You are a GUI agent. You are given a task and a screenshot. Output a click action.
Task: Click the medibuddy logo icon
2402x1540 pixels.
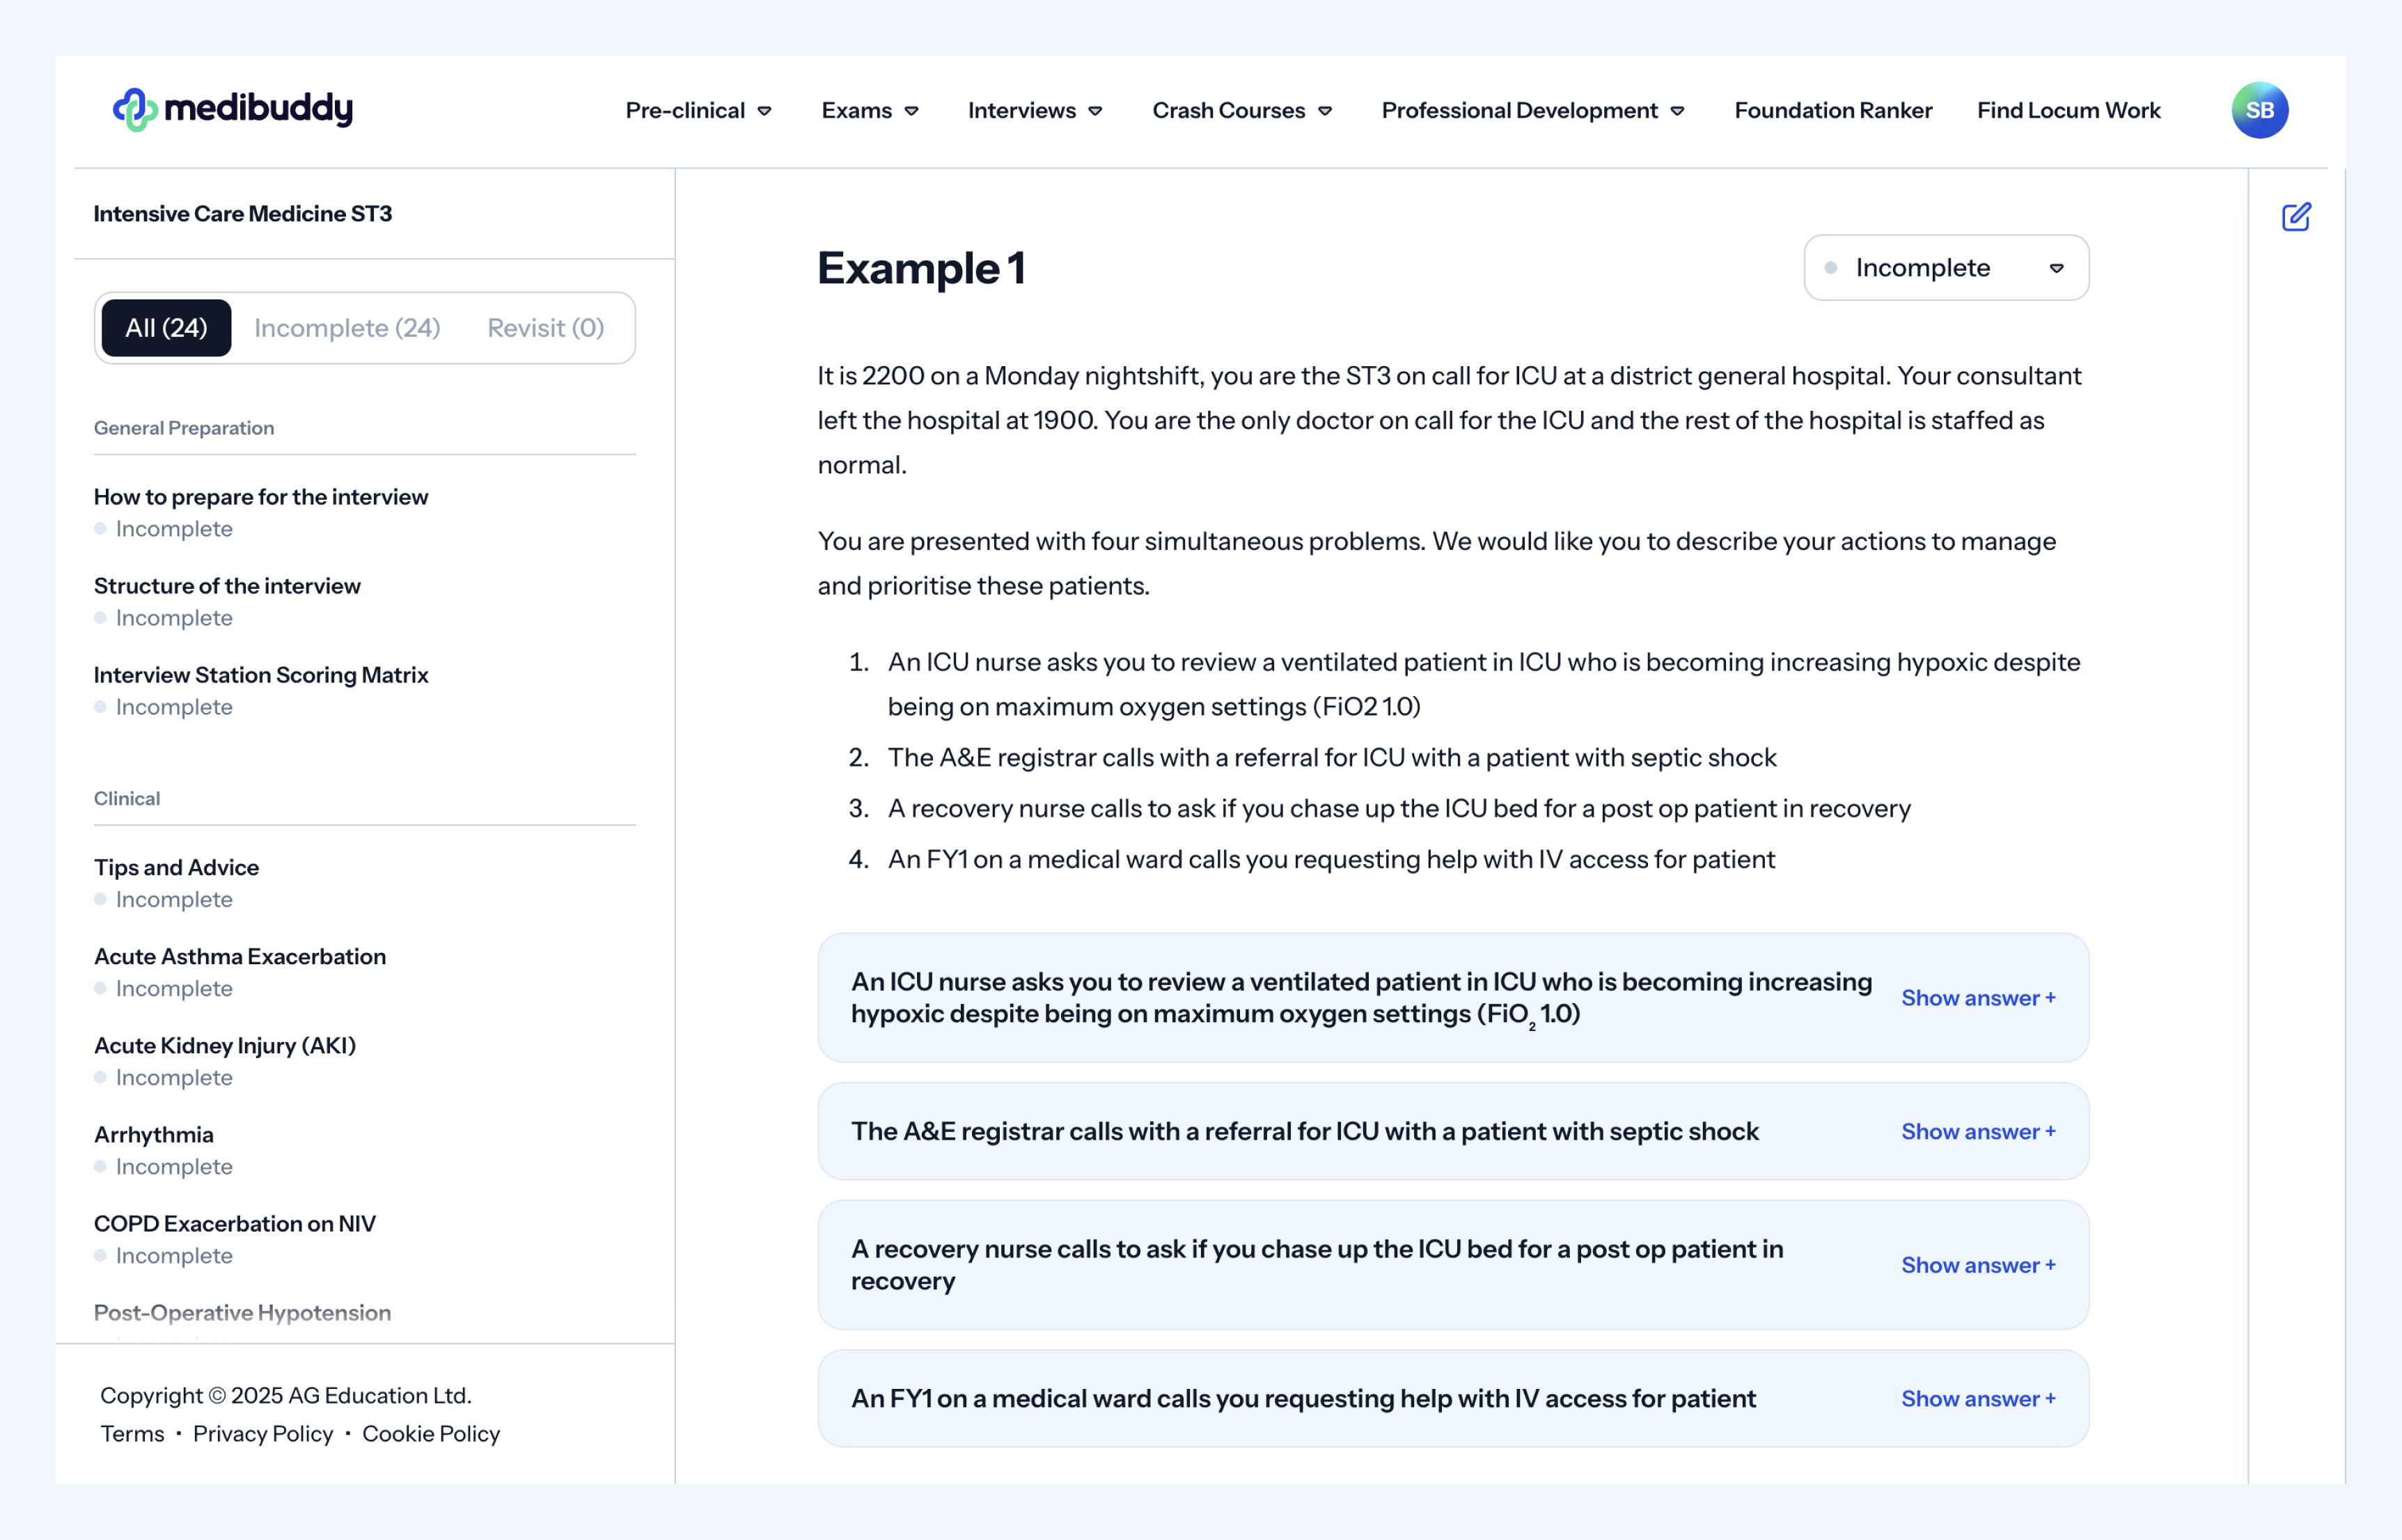point(134,109)
